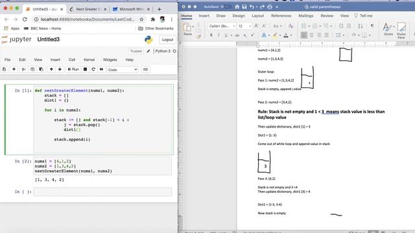Viewport: 415px width, 233px height.
Task: Rename notebook via Untitled3 title
Action: pyautogui.click(x=49, y=39)
